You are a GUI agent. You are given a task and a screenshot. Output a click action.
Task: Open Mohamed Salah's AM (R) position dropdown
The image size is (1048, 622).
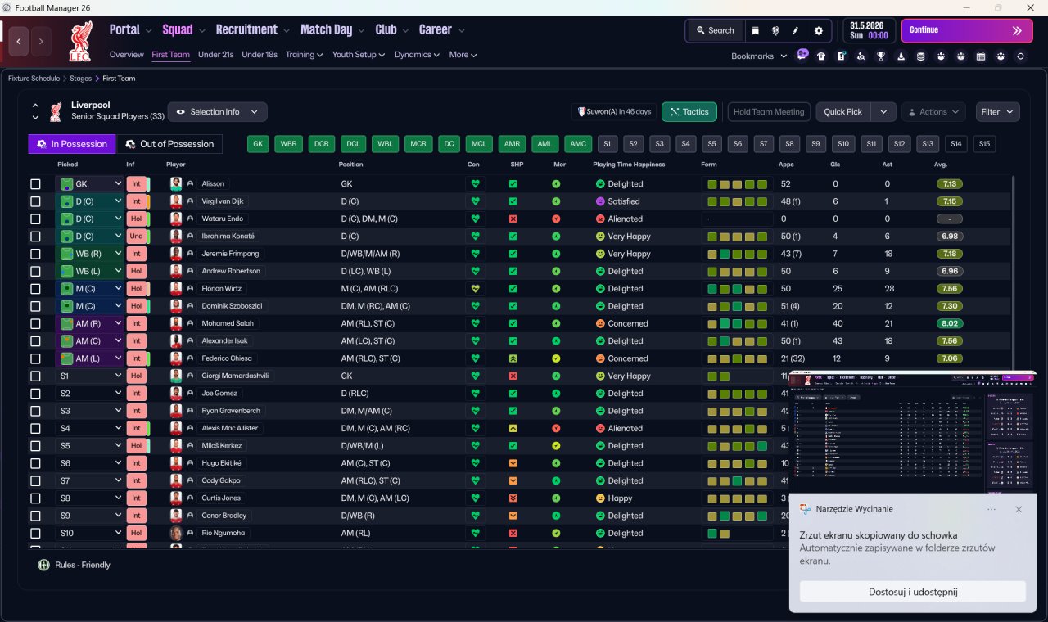click(x=89, y=323)
